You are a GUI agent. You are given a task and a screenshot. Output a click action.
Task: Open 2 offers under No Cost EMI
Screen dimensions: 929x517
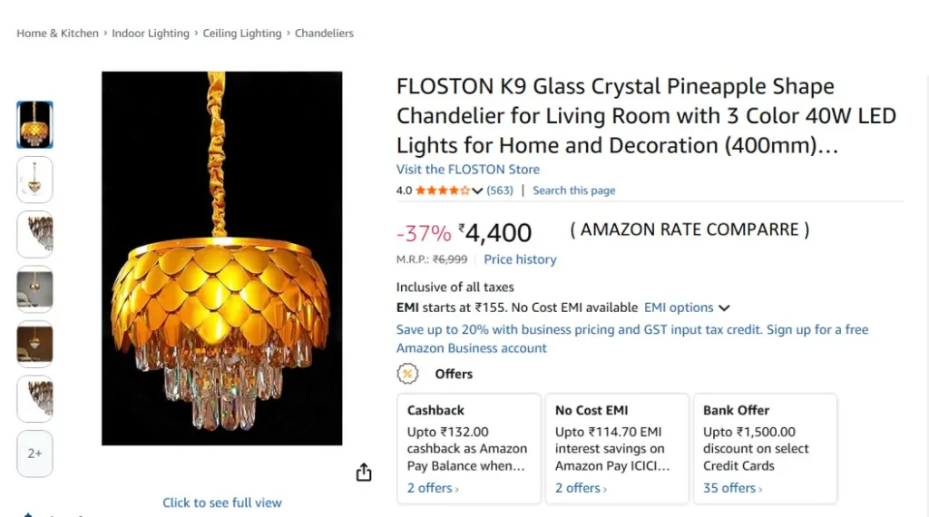[581, 488]
